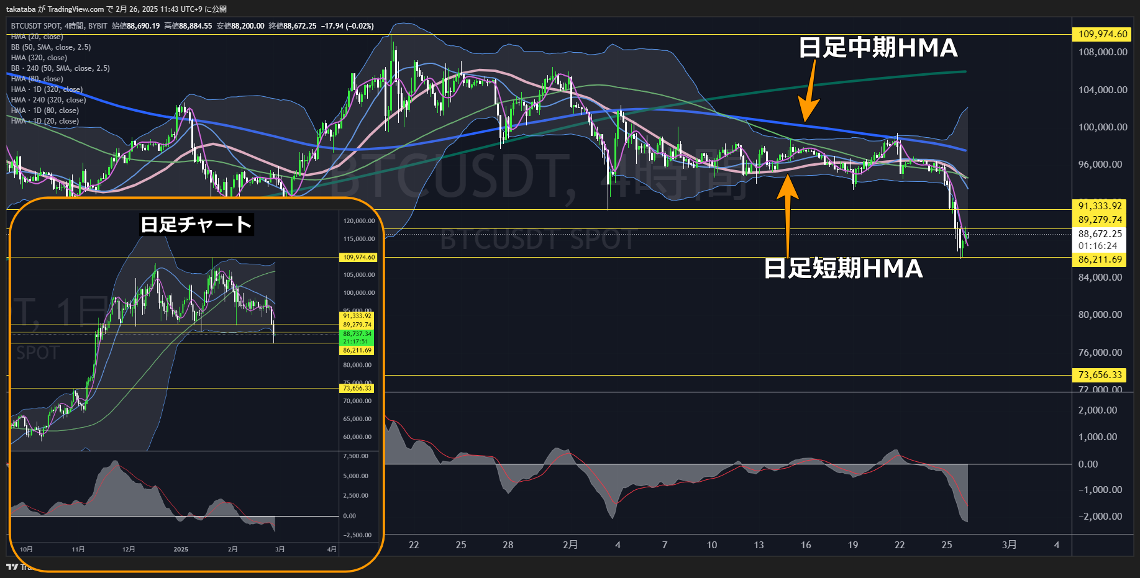Click the 高値 88,884.55 high value

point(188,26)
